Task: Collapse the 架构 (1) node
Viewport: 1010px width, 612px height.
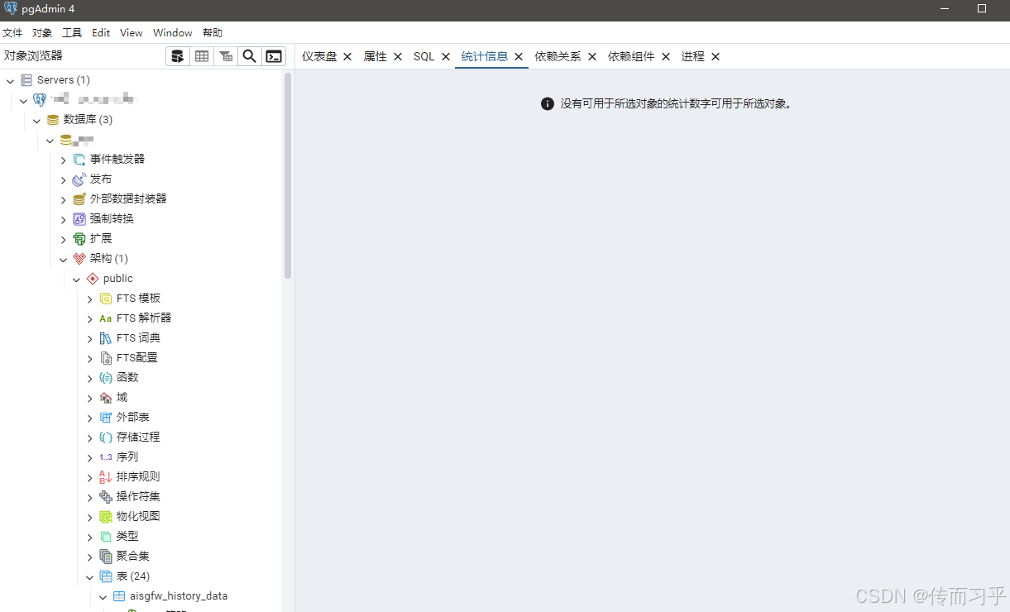Action: 63,259
